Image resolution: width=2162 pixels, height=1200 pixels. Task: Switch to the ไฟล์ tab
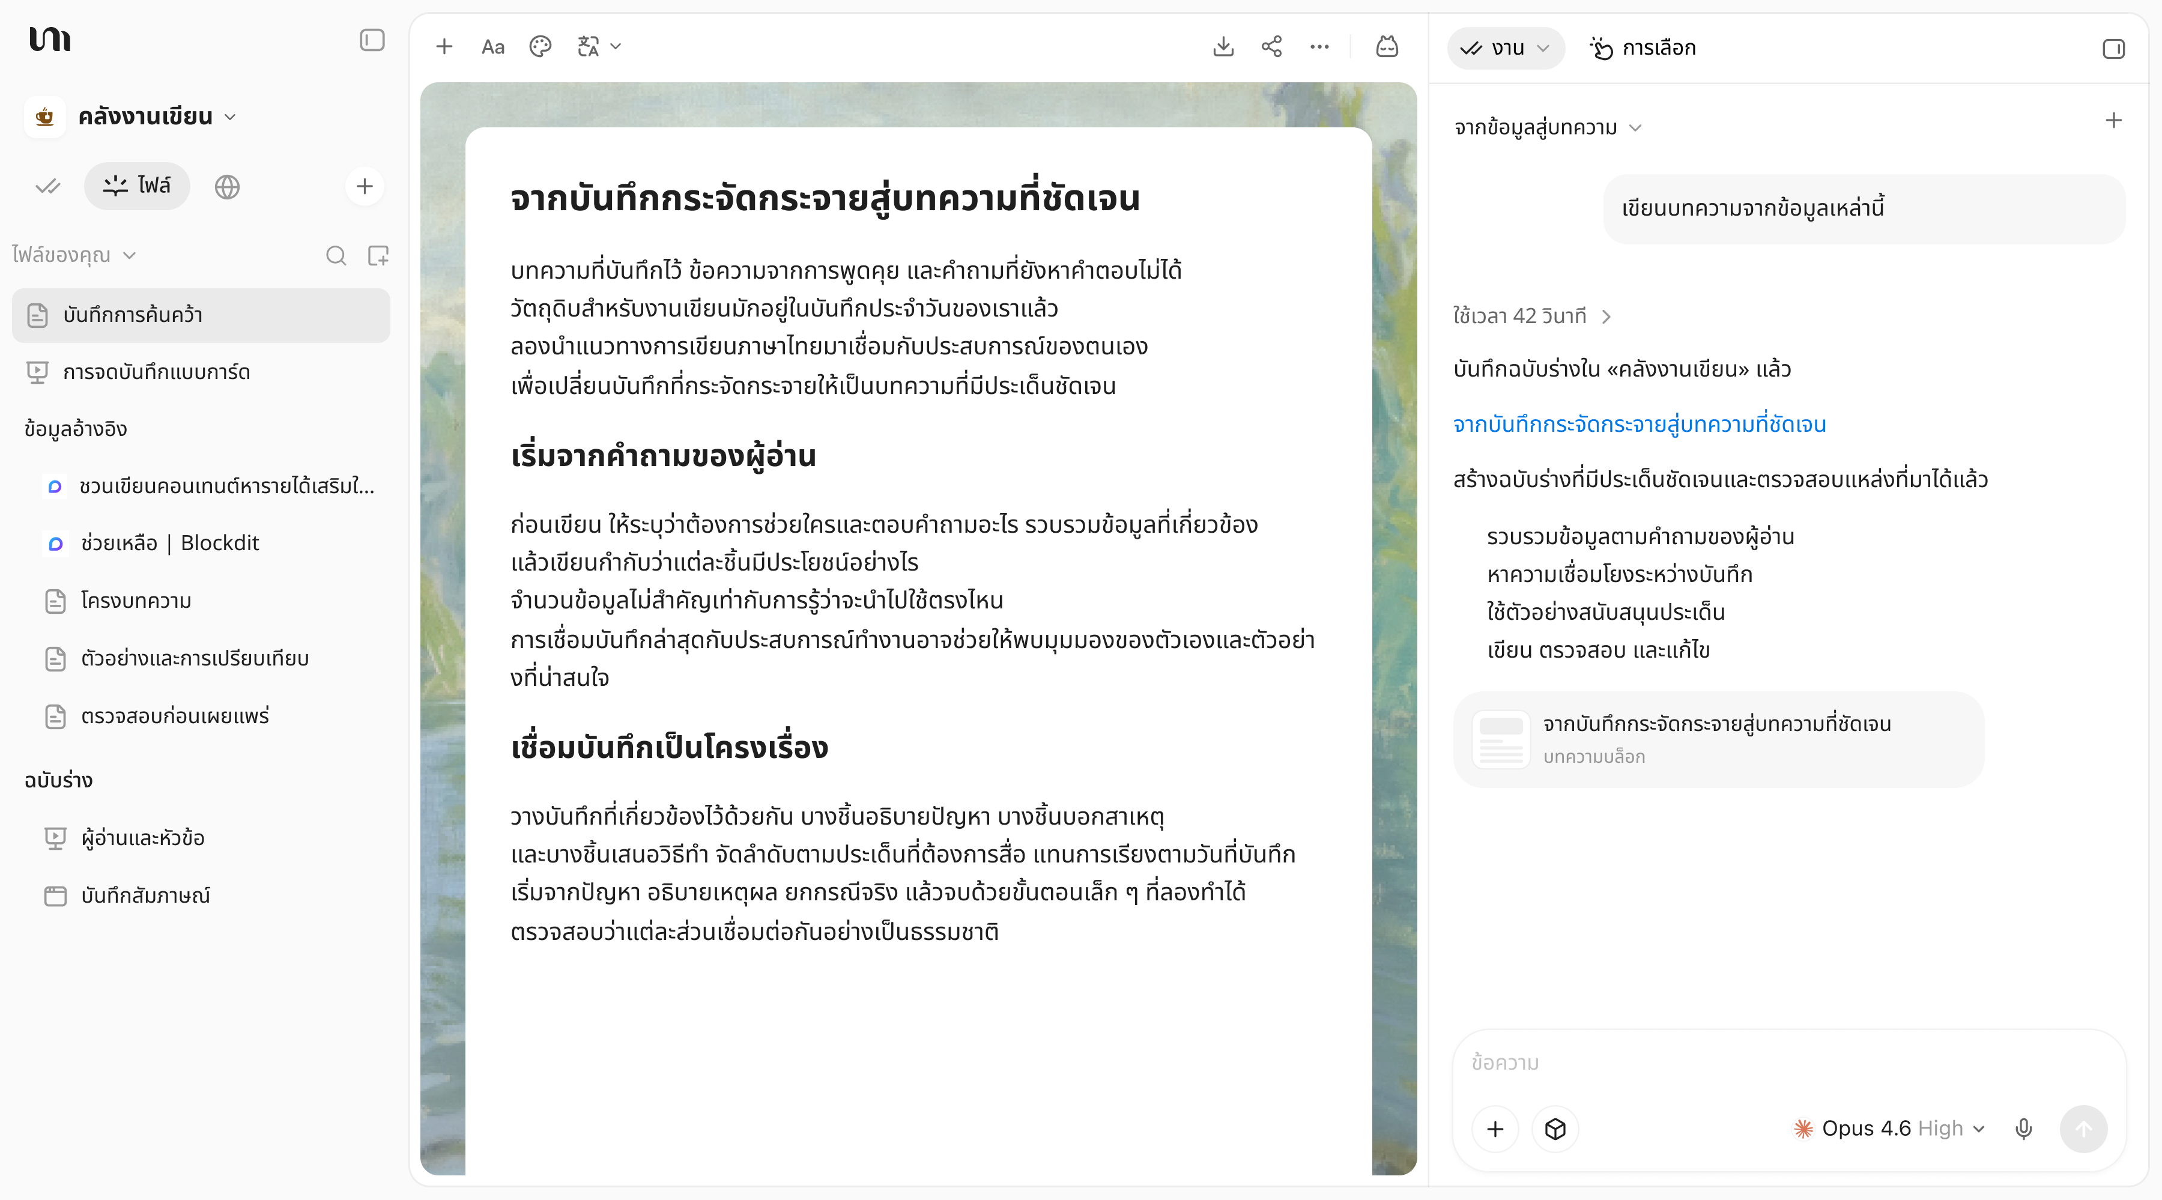137,186
